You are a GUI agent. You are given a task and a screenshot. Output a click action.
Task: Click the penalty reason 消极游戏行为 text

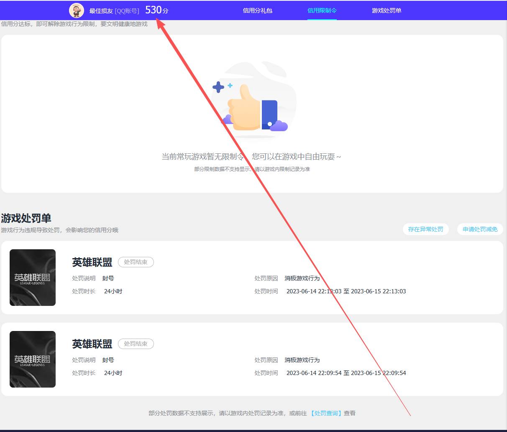[302, 278]
